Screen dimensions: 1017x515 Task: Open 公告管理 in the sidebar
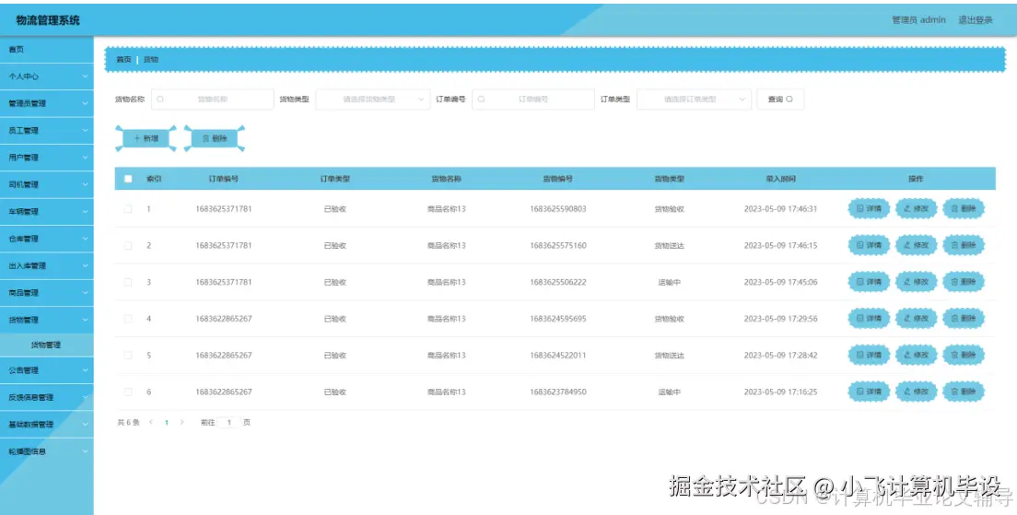click(x=47, y=370)
